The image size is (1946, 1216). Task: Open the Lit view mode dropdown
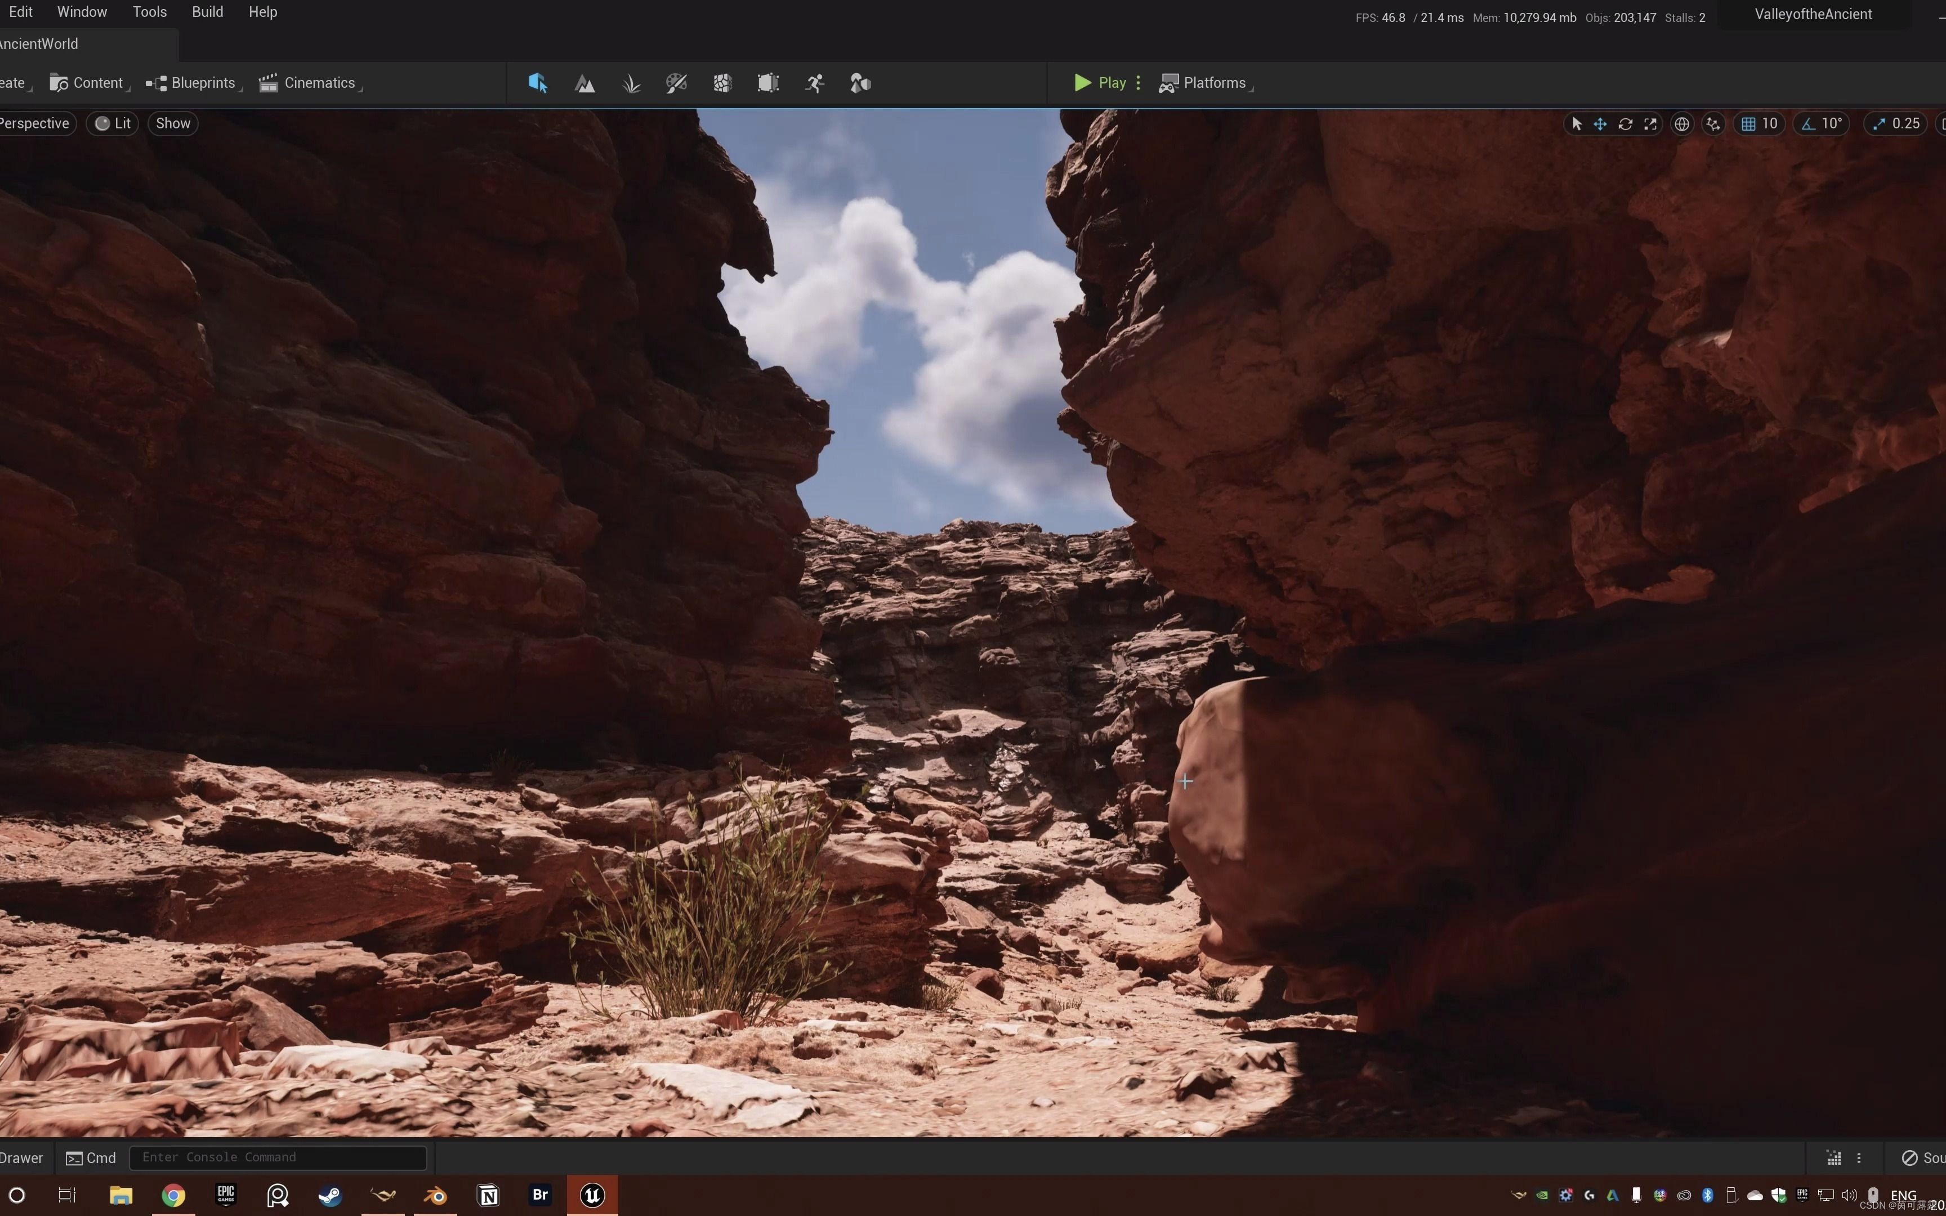[113, 123]
